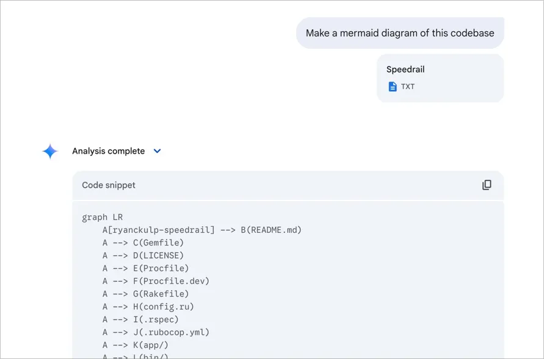
Task: Click the H(config.ru) code line
Action: pyautogui.click(x=148, y=307)
